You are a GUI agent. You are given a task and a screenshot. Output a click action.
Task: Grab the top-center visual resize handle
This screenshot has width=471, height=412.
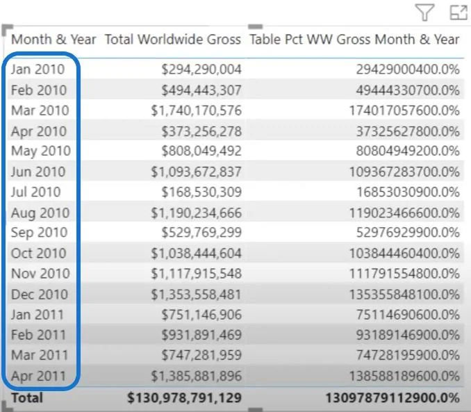click(x=256, y=26)
